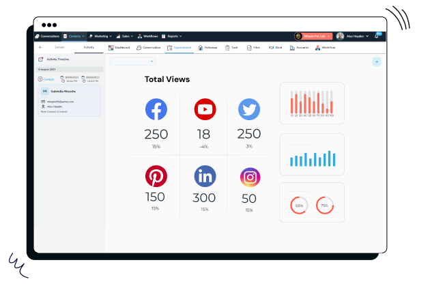Switch to the Activity tab
Screen dimensions: 430x284
89,47
